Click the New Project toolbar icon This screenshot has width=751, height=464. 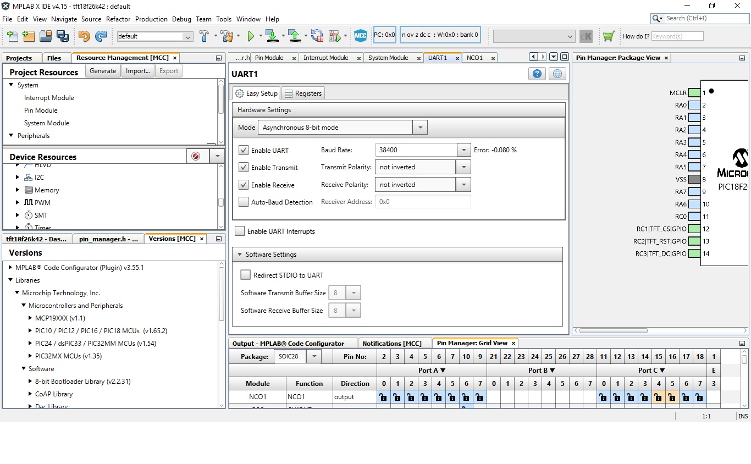tap(29, 36)
